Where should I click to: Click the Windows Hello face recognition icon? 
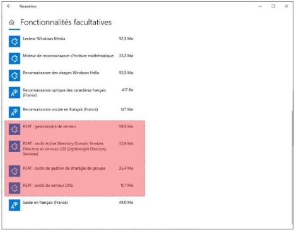point(14,75)
